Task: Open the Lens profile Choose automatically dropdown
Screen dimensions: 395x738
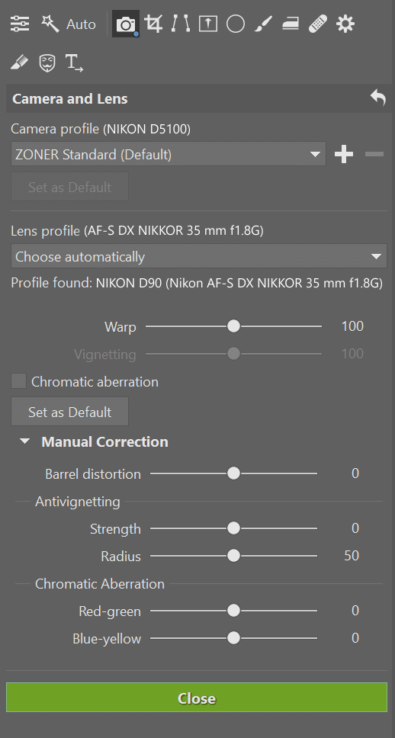Action: pos(199,256)
